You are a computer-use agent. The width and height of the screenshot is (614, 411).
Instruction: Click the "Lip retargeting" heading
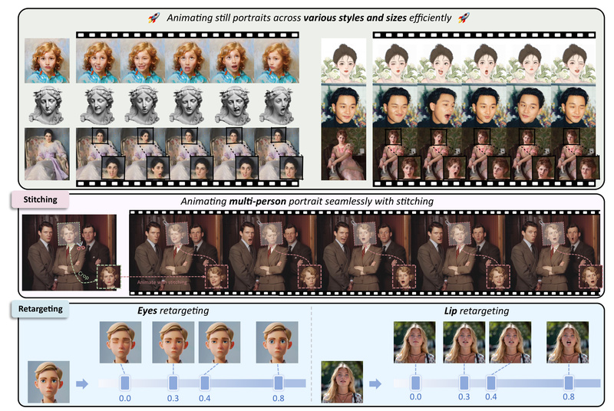[477, 311]
